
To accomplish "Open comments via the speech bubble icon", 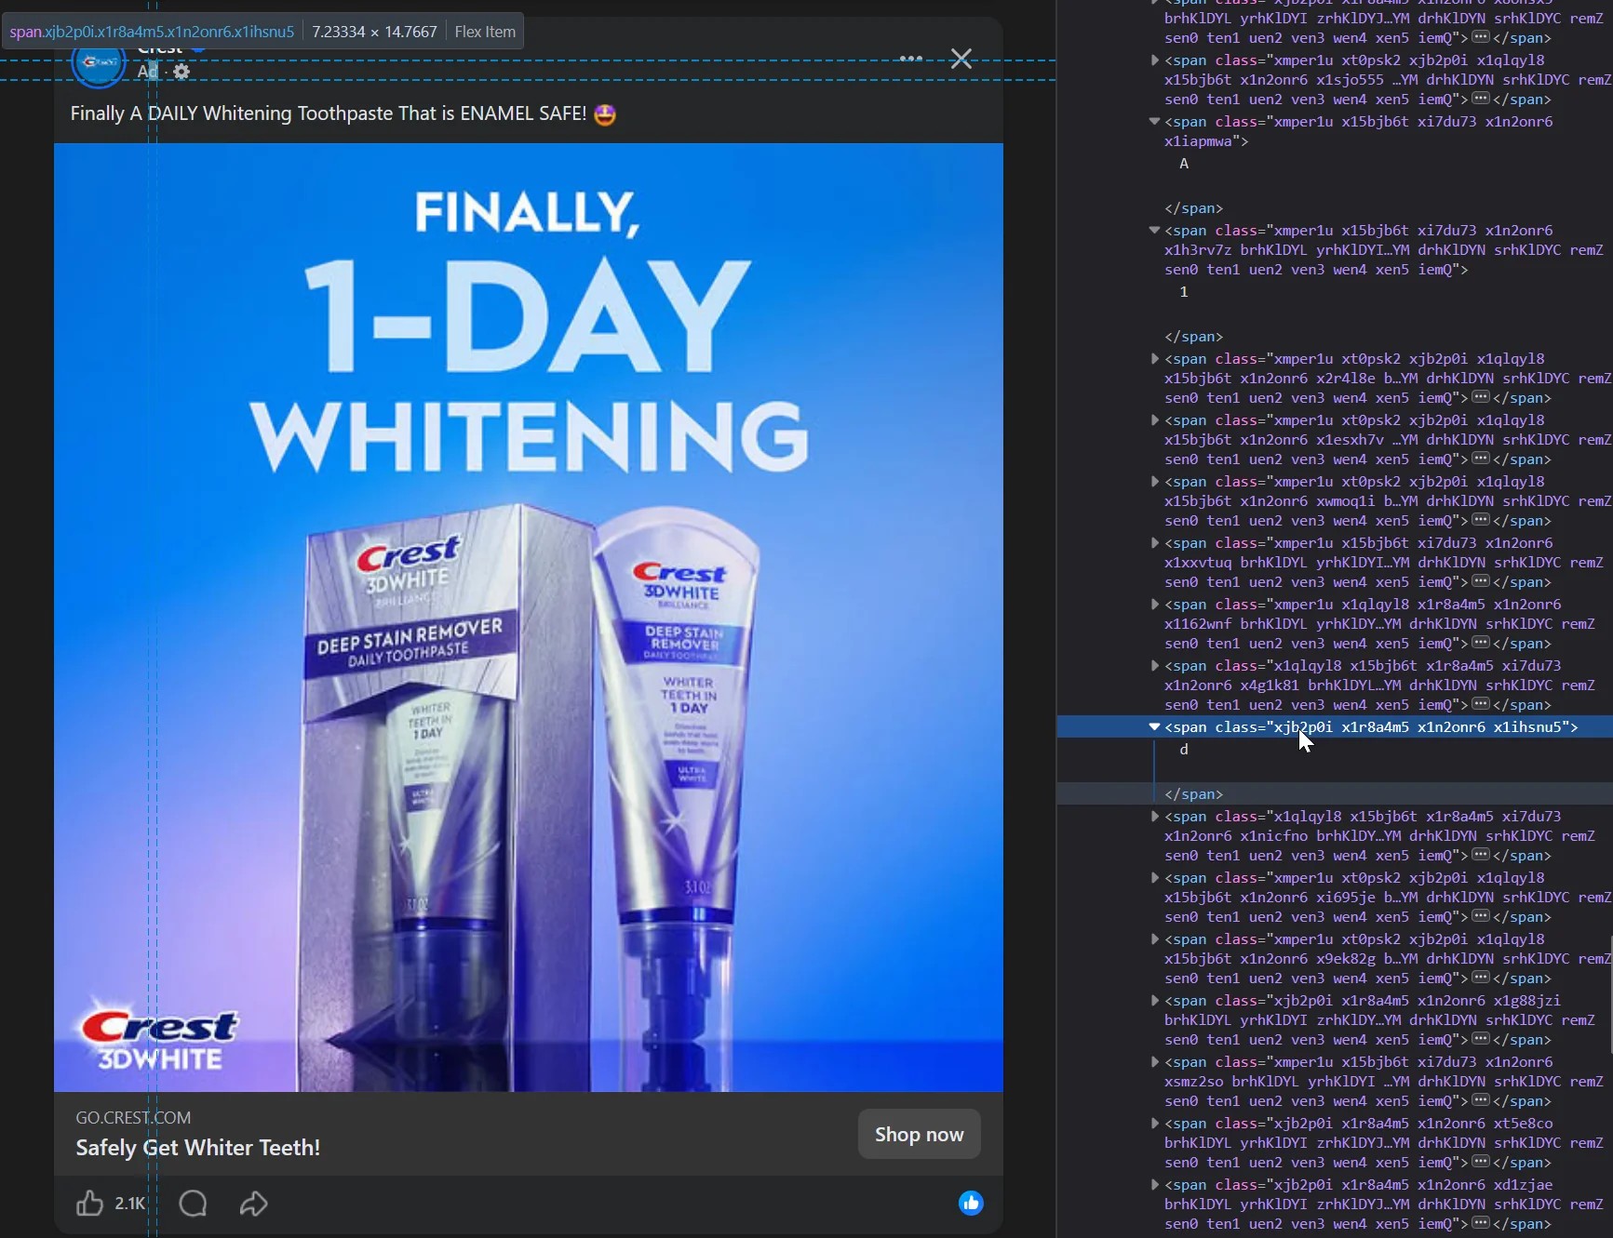I will click(x=193, y=1204).
